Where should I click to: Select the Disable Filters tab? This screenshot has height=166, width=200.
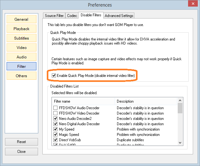91,15
